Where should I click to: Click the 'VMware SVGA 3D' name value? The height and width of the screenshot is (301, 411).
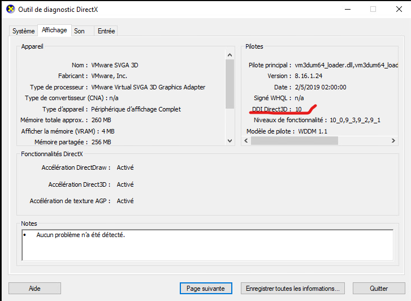coord(115,65)
